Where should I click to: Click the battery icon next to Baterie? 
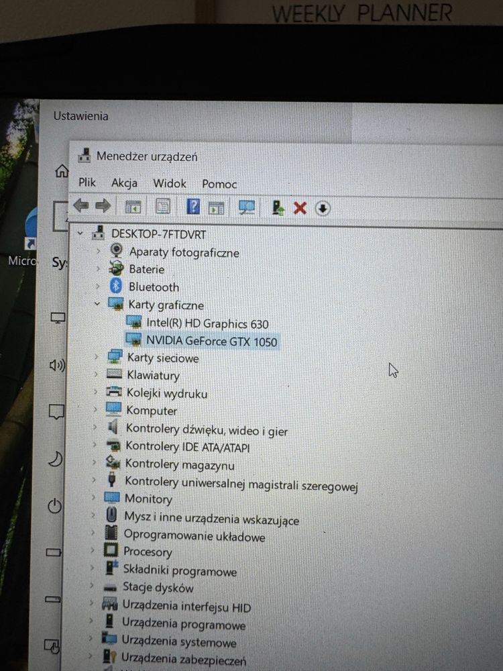click(116, 268)
